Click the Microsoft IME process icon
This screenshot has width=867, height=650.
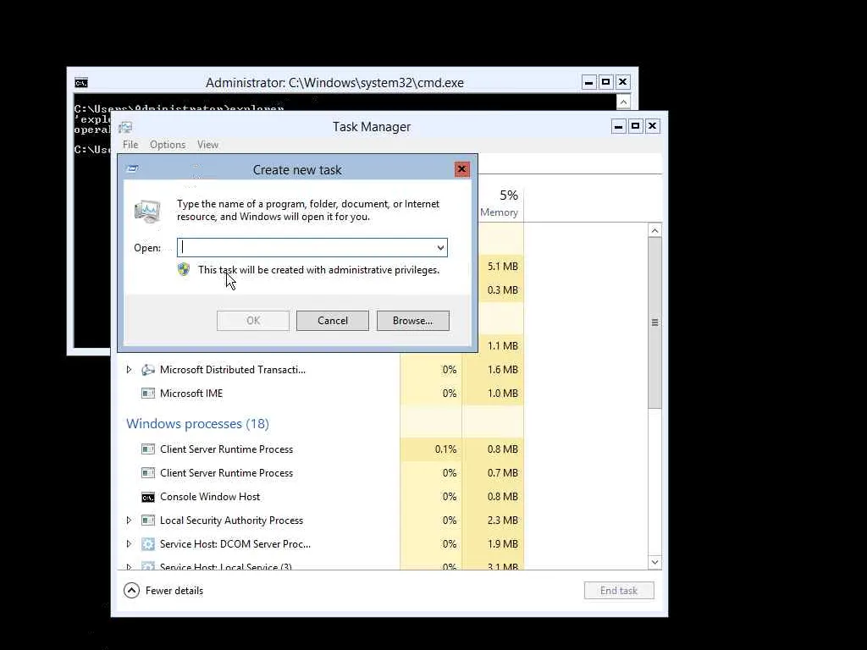click(147, 394)
